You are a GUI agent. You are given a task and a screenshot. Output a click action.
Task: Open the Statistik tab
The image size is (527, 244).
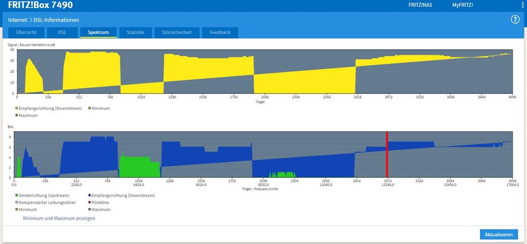point(136,33)
